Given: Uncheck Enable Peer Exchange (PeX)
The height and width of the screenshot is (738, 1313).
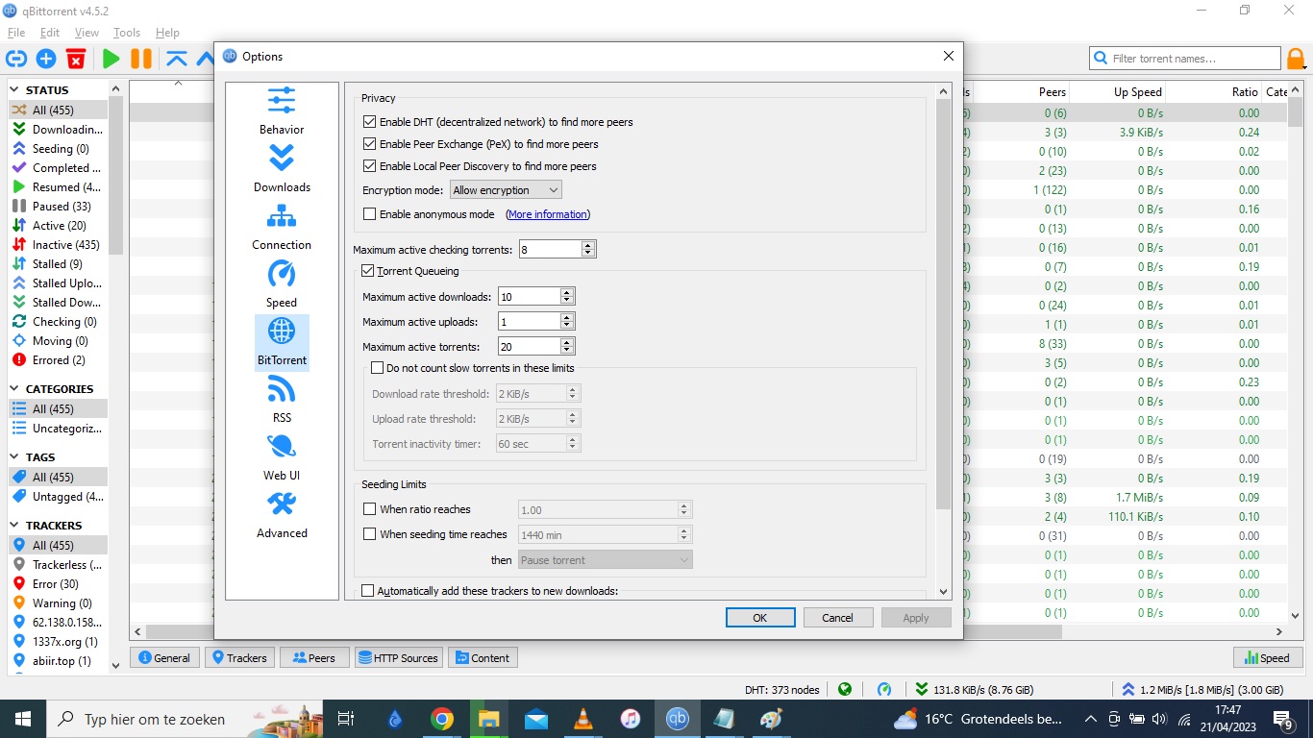Looking at the screenshot, I should tap(370, 144).
